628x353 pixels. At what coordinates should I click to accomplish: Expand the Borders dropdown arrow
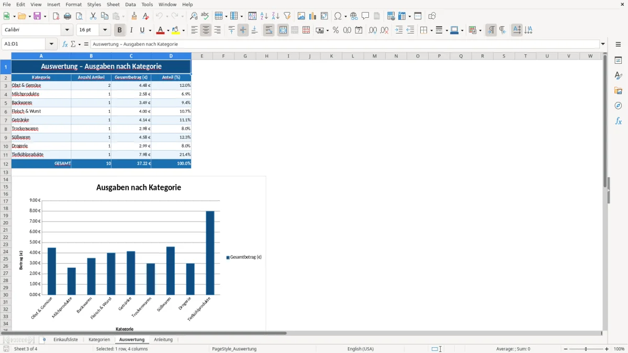[x=431, y=30]
